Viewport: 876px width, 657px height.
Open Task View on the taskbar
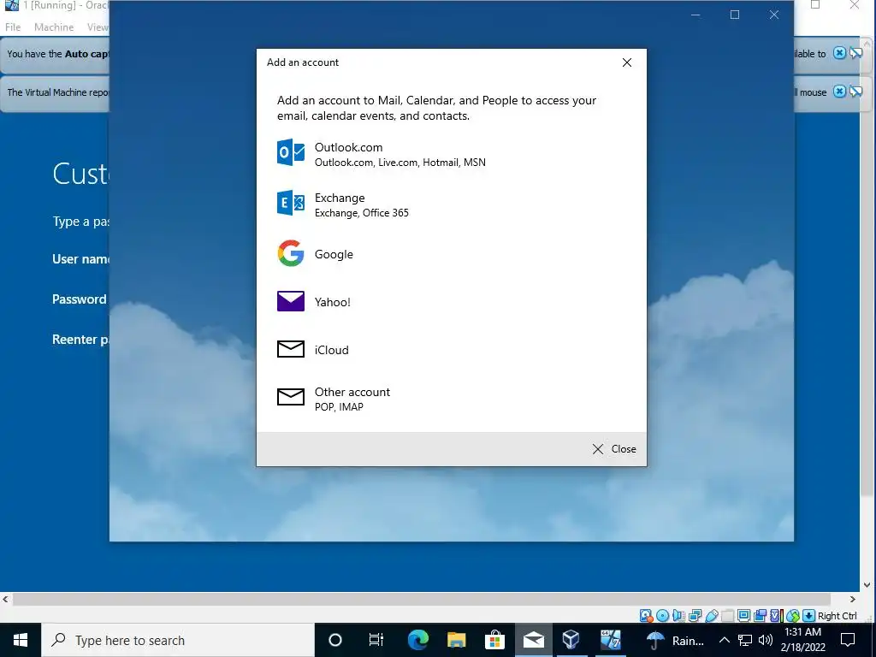pyautogui.click(x=376, y=640)
